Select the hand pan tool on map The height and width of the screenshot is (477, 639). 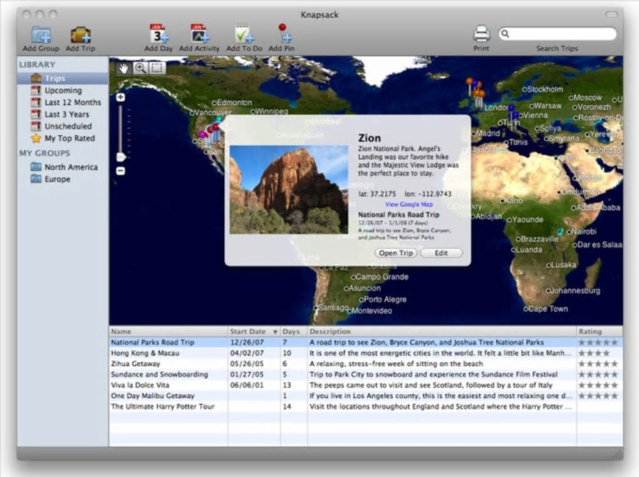123,68
